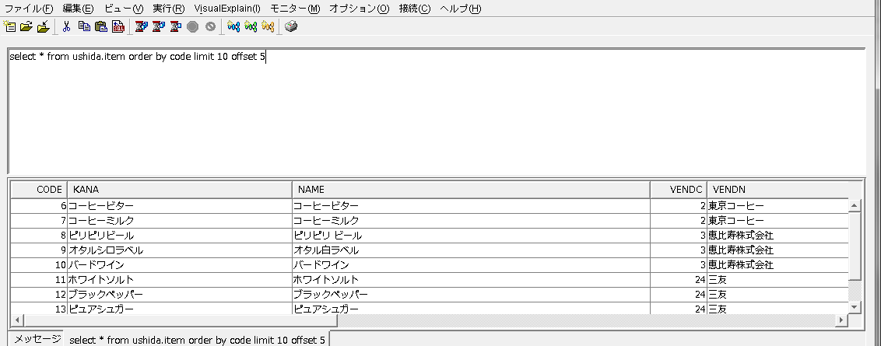Click the horizontal scroll left arrow
Viewport: 881px width, 346px height.
point(16,320)
